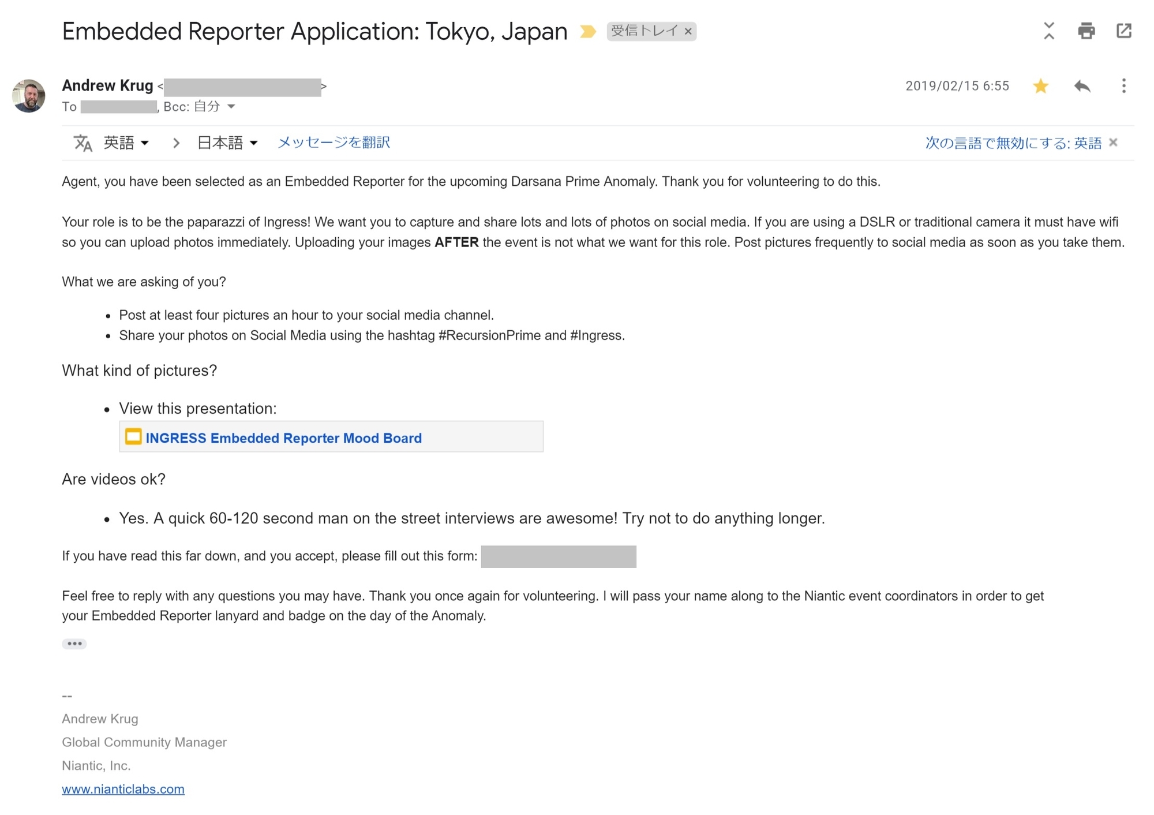Viewport: 1154px width, 815px height.
Task: Click the Google Slides attachment icon
Action: [133, 437]
